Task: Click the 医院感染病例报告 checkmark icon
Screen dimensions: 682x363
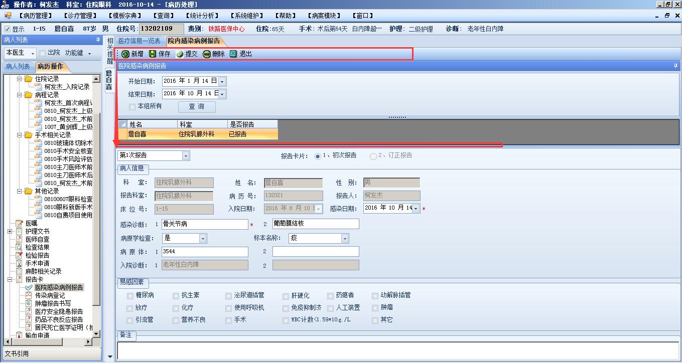Action: [x=29, y=287]
